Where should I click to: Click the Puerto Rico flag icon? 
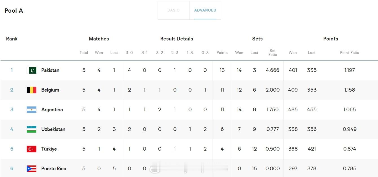coord(32,169)
